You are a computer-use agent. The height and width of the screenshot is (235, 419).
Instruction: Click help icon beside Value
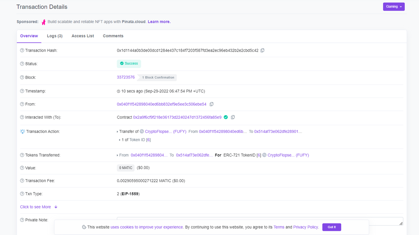point(22,168)
